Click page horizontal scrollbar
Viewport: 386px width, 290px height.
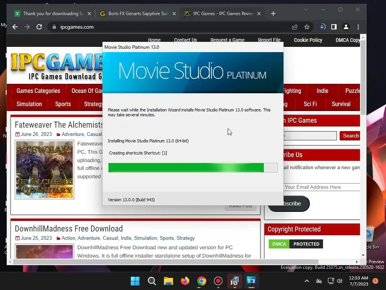point(166,262)
